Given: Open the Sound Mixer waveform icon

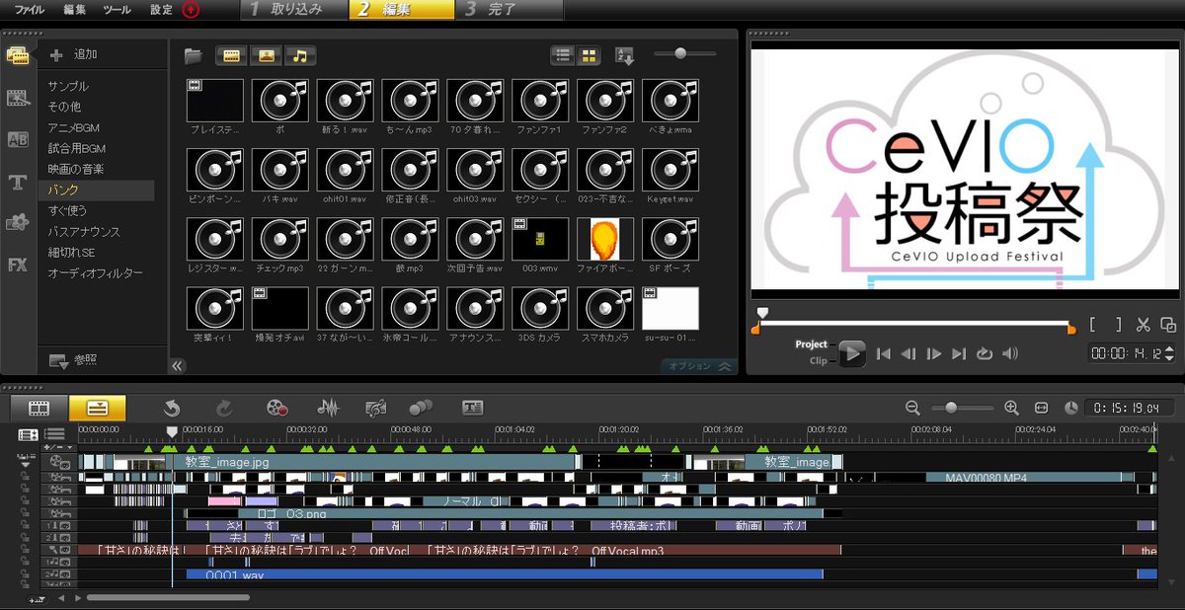Looking at the screenshot, I should tap(328, 407).
